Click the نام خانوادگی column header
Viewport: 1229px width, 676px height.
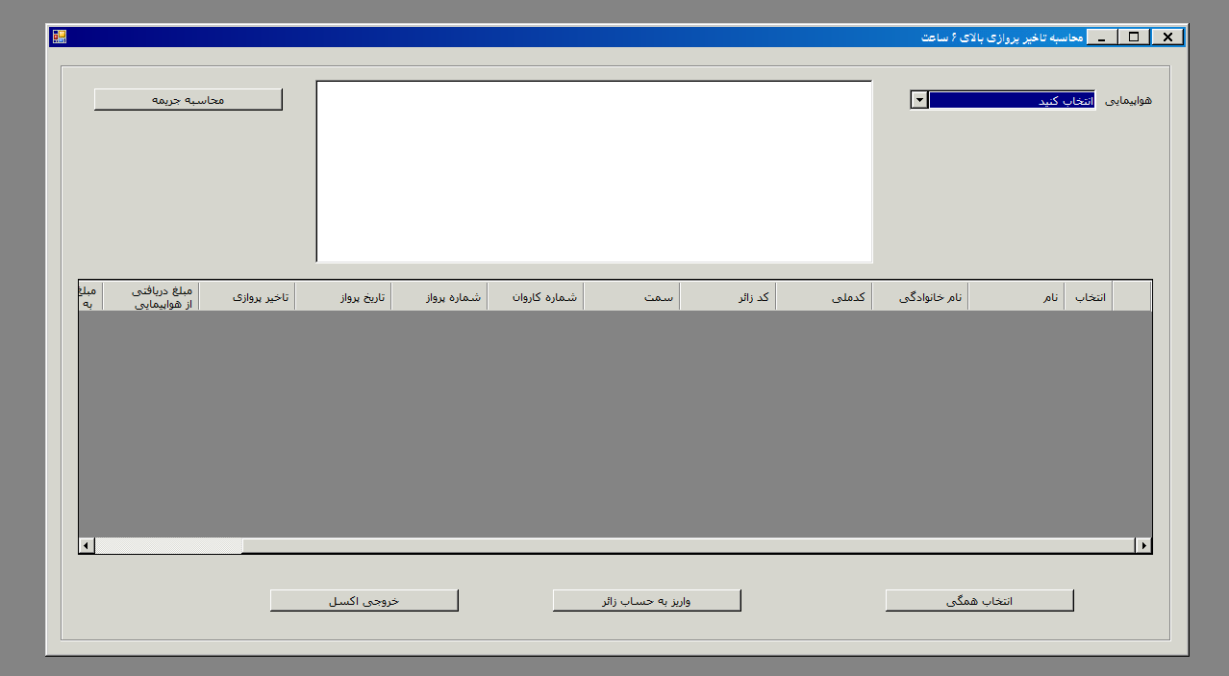919,297
